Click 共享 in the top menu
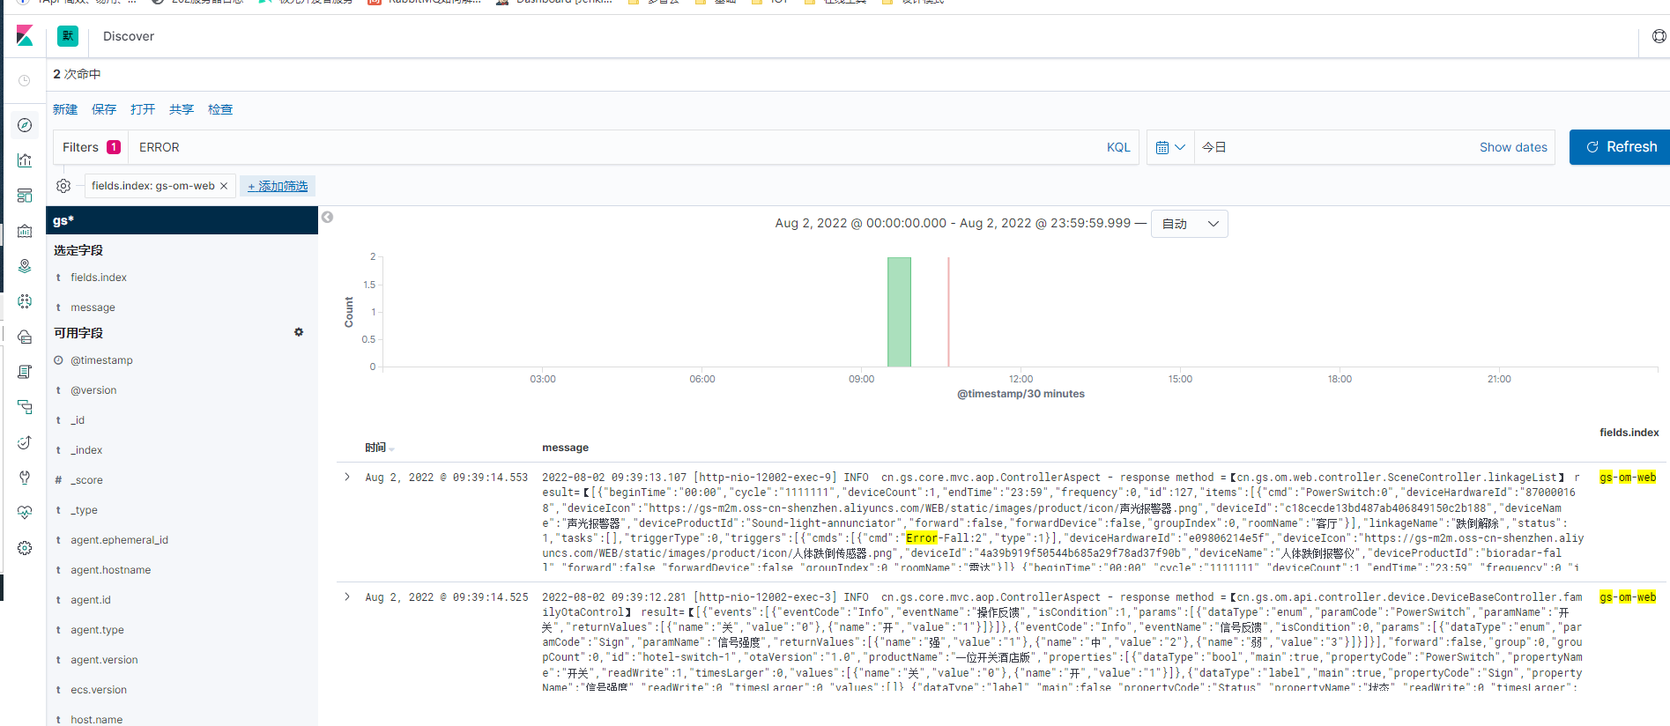Viewport: 1670px width, 726px height. 182,109
